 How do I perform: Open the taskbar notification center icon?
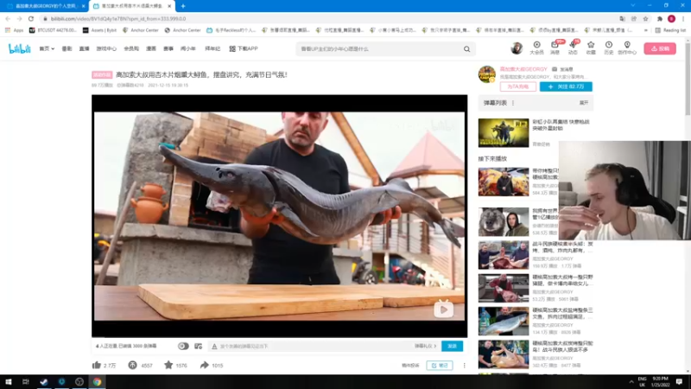[x=679, y=382]
